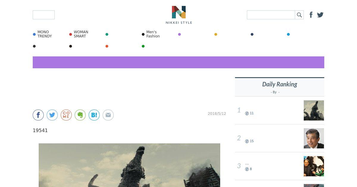Save the article to Evernote
The image size is (357, 187).
[x=80, y=115]
